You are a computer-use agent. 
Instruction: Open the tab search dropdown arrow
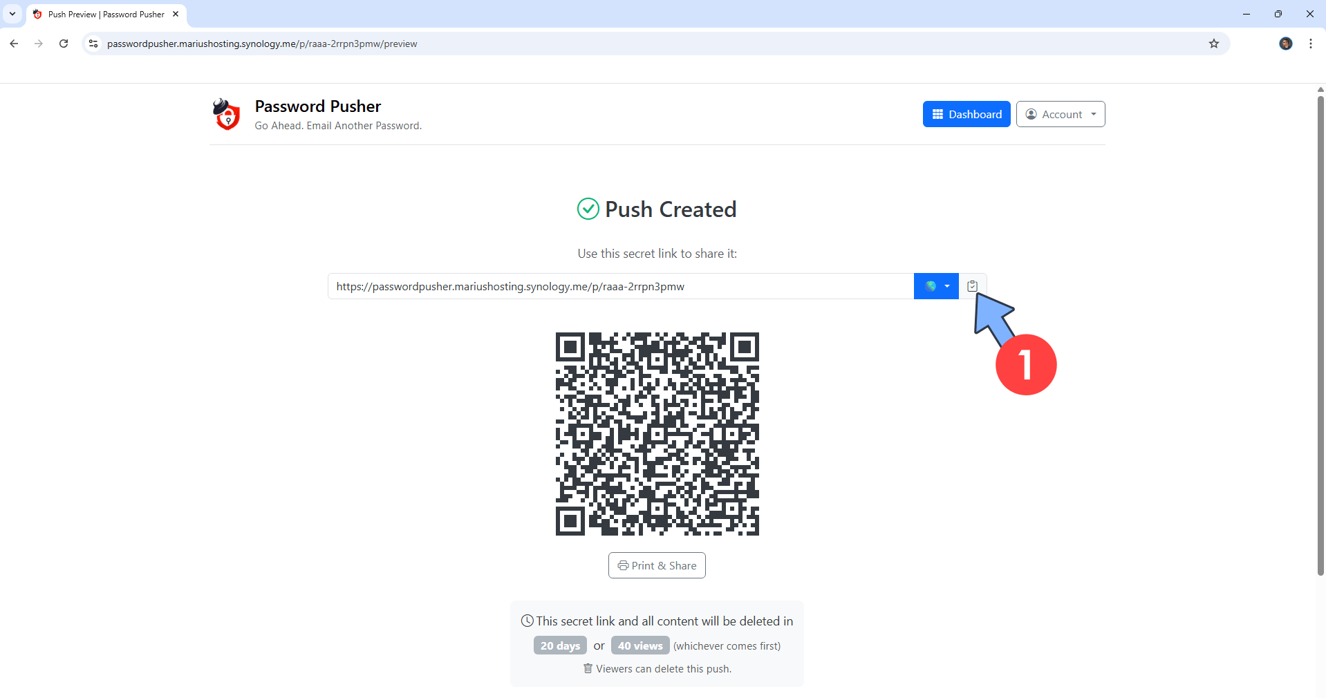(12, 14)
